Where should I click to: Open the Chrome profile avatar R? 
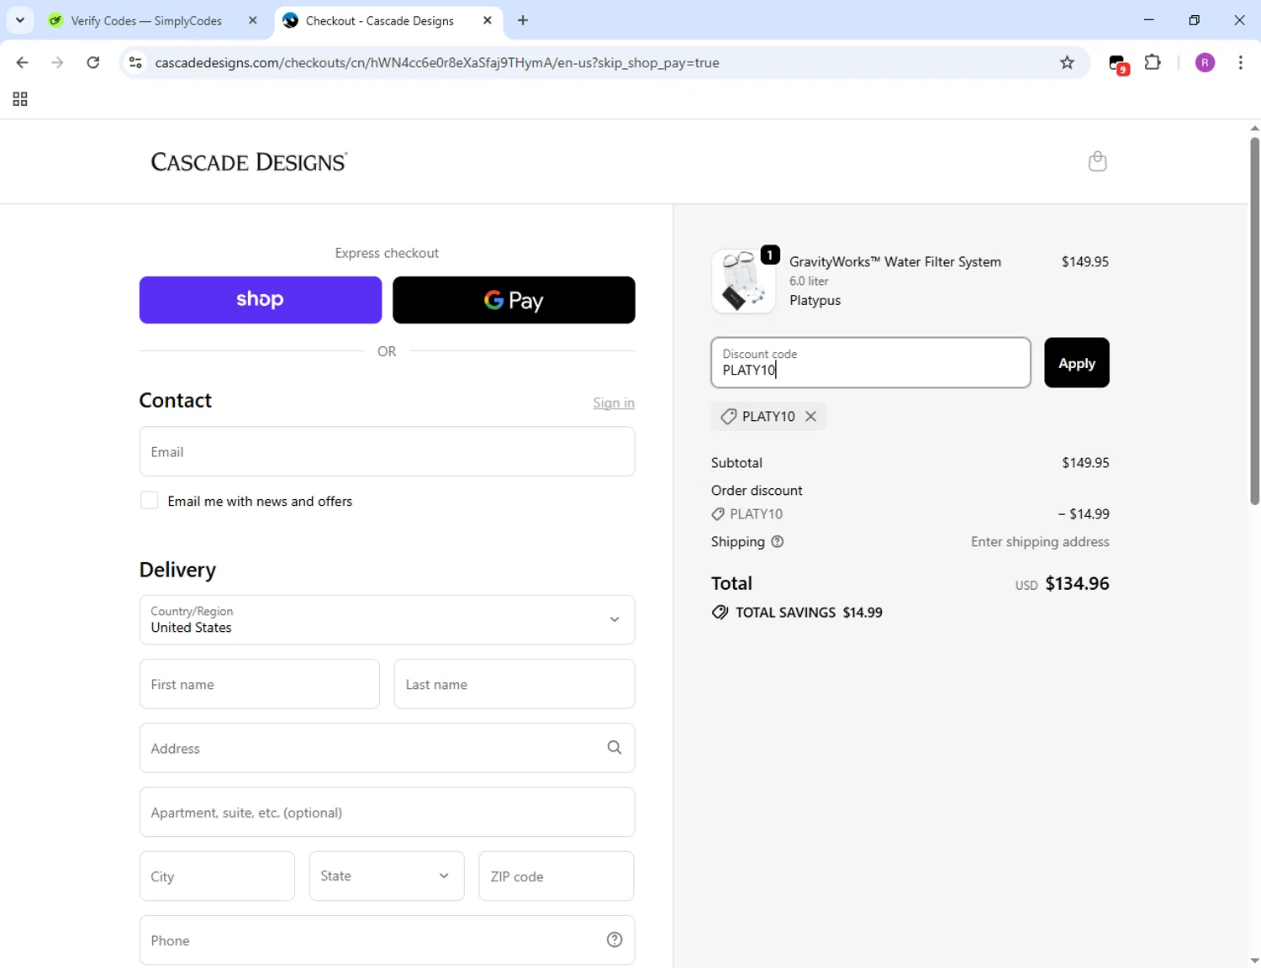point(1205,63)
